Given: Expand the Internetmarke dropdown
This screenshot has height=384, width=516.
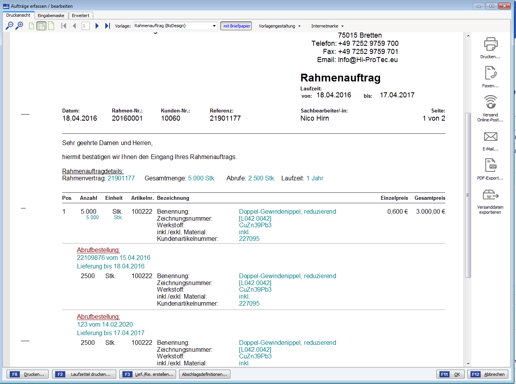Looking at the screenshot, I should (327, 26).
